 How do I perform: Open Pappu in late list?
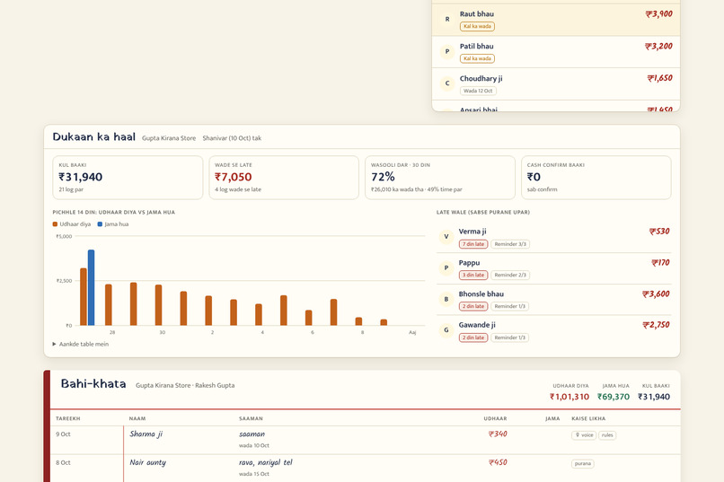pyautogui.click(x=469, y=263)
